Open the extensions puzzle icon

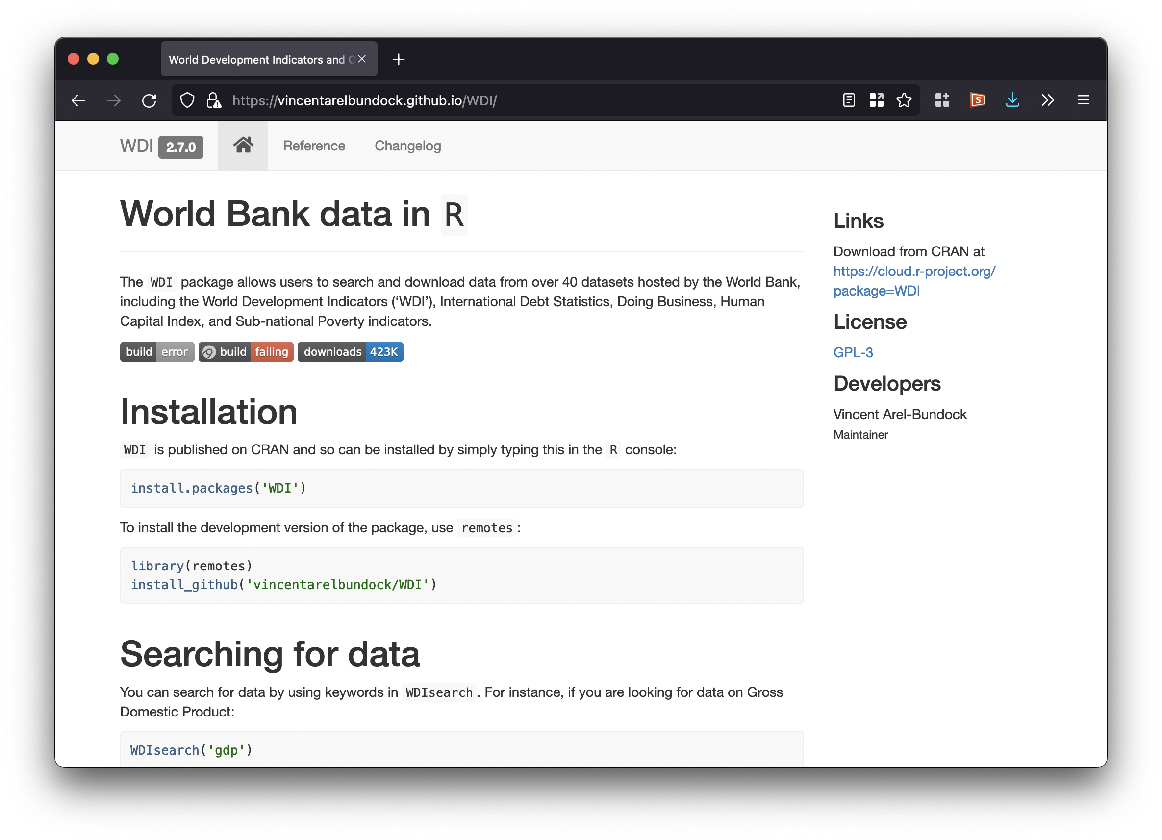942,100
